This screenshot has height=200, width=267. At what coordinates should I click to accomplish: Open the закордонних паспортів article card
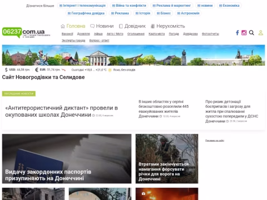[67, 159]
